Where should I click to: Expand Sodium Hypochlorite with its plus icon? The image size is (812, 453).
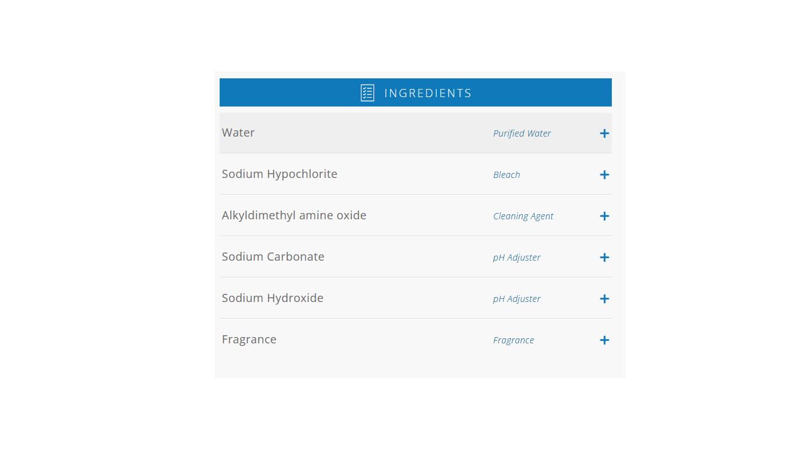click(x=604, y=175)
